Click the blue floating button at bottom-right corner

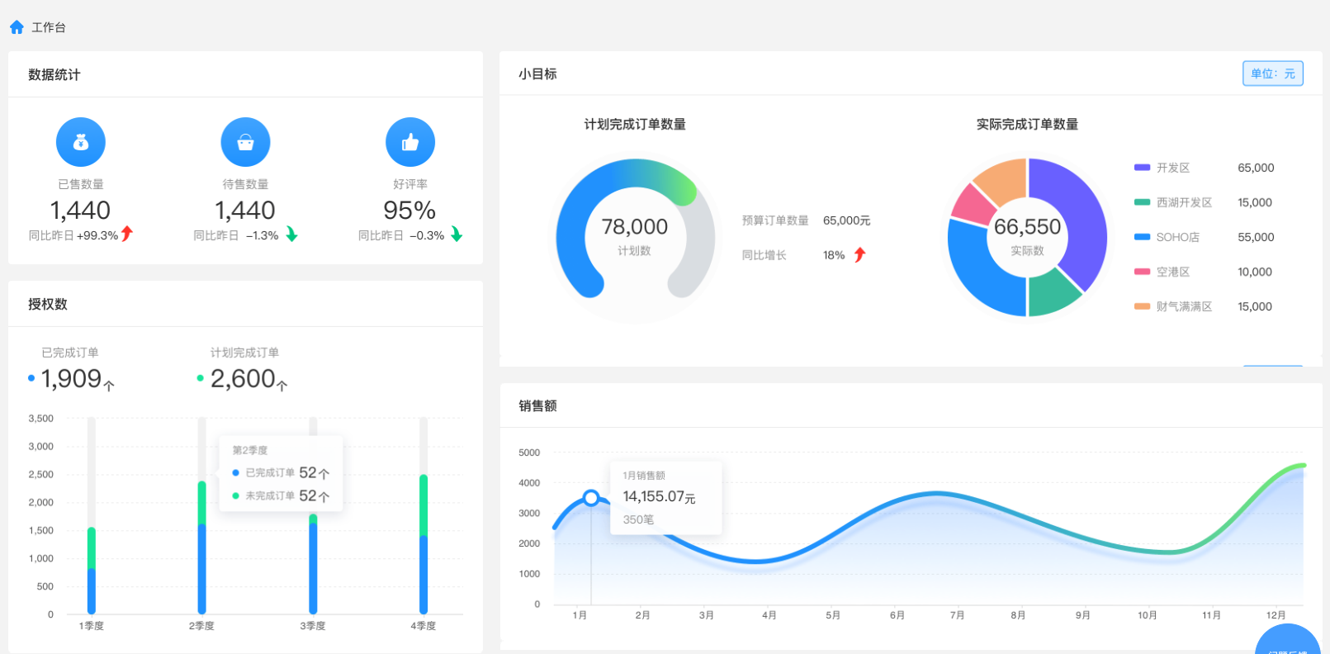(x=1287, y=640)
